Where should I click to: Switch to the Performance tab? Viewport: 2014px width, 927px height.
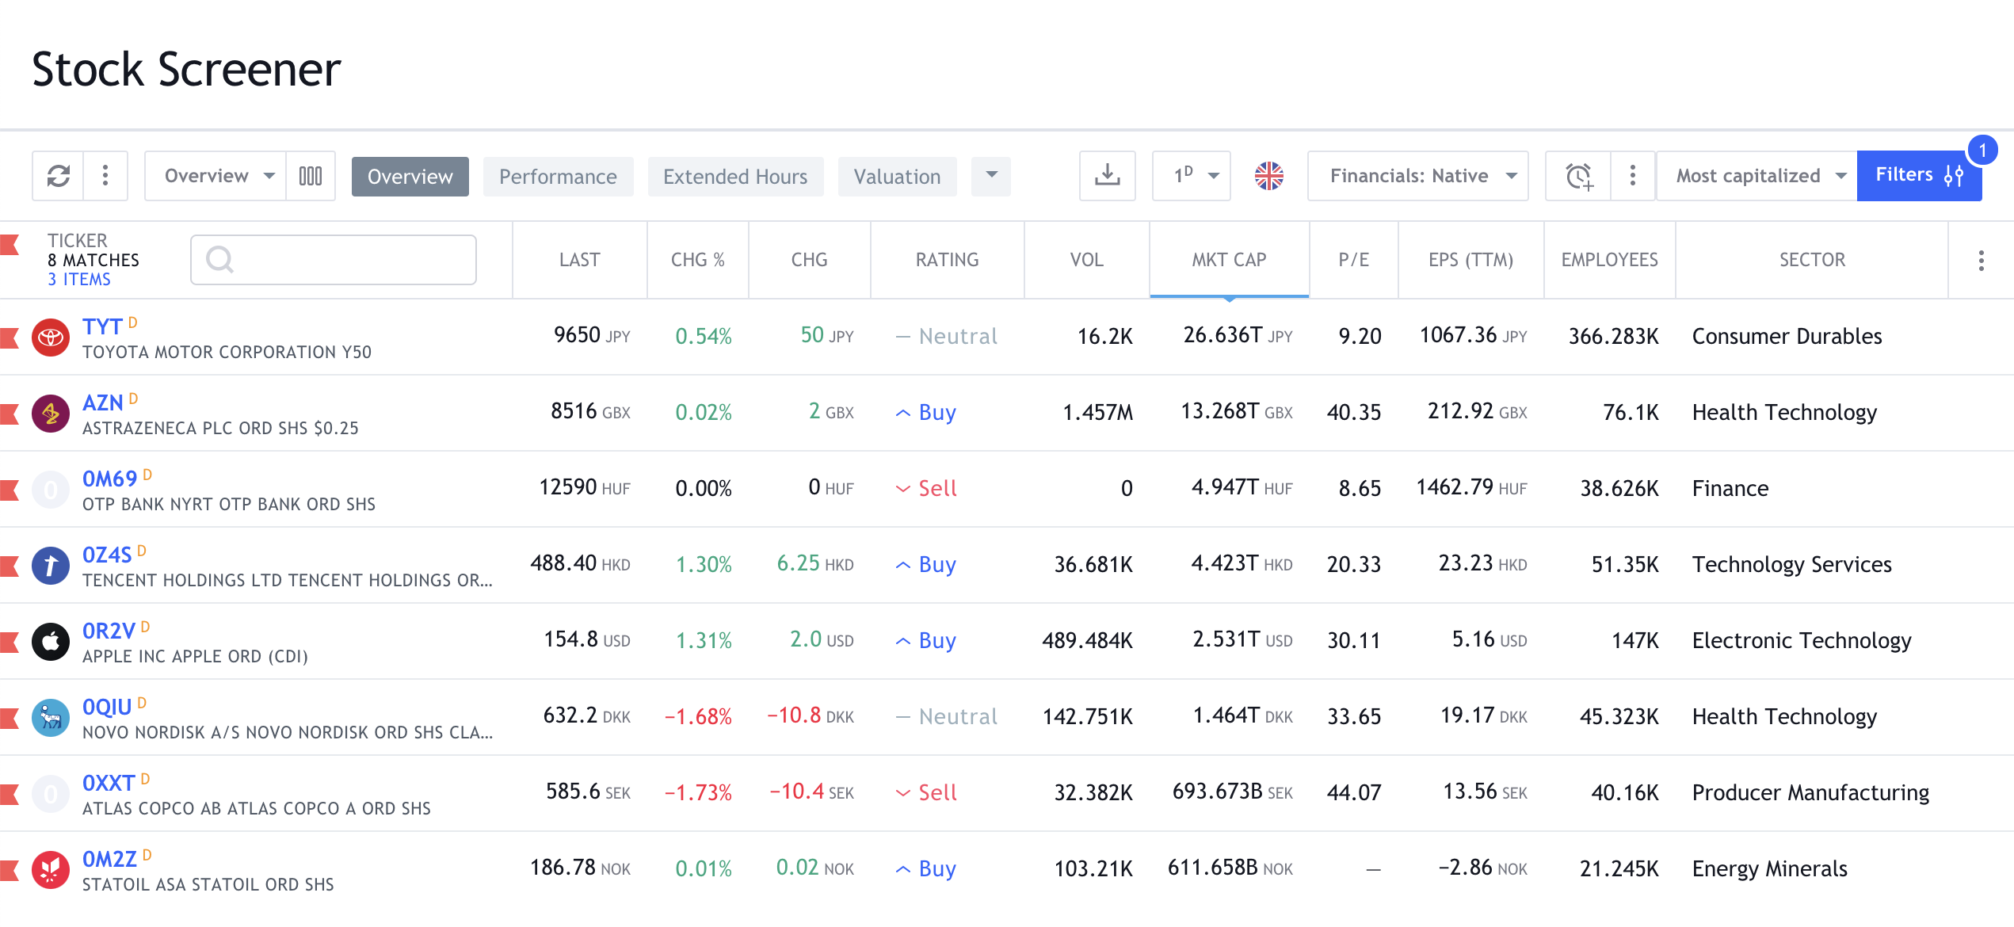click(558, 177)
